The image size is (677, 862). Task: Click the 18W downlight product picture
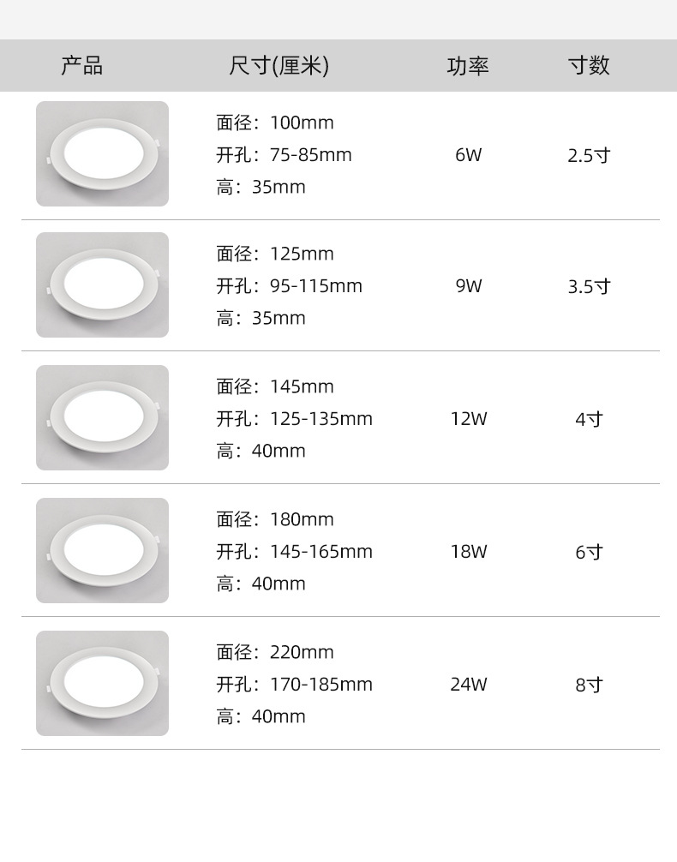coord(102,551)
